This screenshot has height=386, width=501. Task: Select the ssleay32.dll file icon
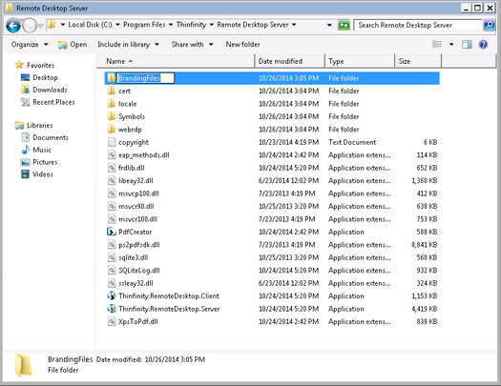pyautogui.click(x=112, y=283)
